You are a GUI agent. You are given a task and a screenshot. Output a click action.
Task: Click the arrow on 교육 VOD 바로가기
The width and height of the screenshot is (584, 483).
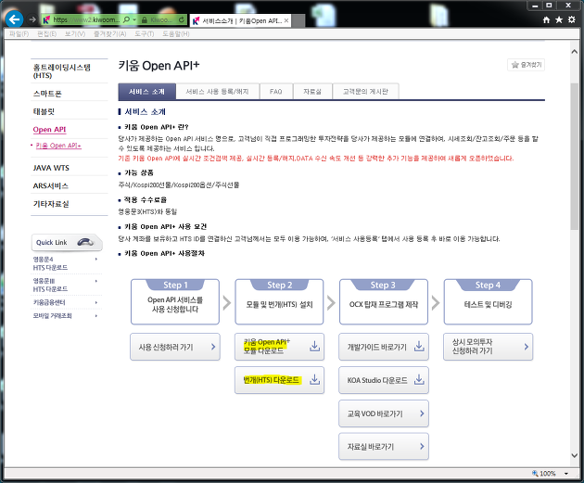(x=422, y=413)
